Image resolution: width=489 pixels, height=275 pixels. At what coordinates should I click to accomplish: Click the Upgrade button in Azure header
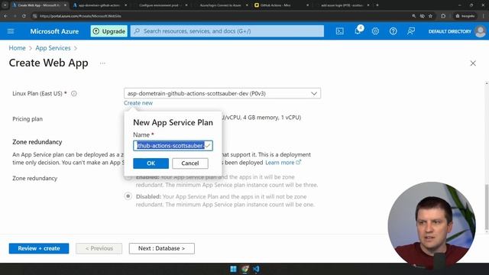[x=108, y=31]
